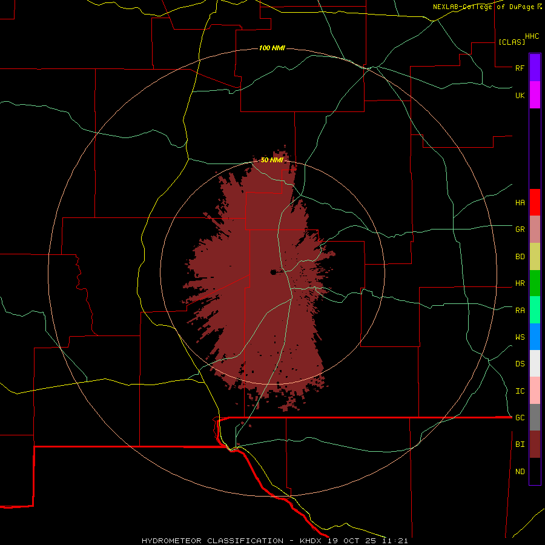Image resolution: width=545 pixels, height=545 pixels.
Task: Click the 'ND' legend label
Action: coord(520,472)
